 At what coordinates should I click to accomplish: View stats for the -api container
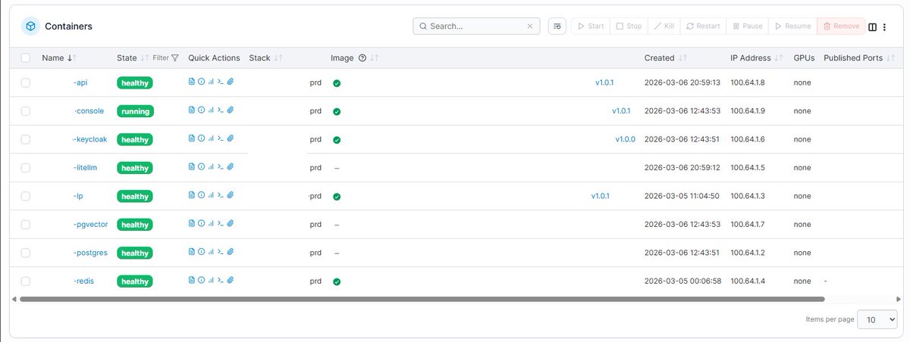pos(211,82)
